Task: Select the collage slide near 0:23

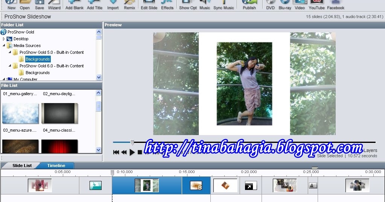Action: coord(285,185)
